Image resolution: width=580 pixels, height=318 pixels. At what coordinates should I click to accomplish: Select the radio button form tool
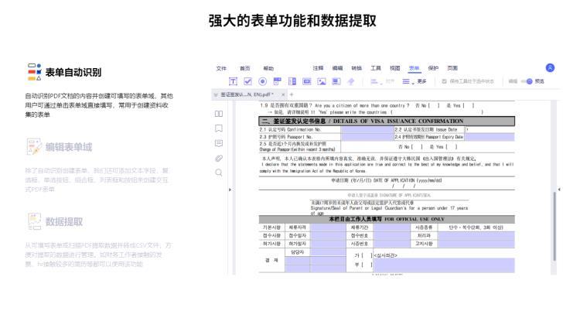(x=263, y=81)
